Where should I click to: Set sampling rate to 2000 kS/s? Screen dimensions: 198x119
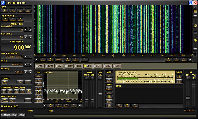(29, 91)
